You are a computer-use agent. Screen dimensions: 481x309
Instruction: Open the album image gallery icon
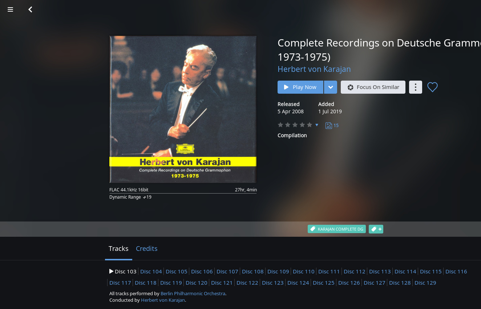[x=329, y=125]
